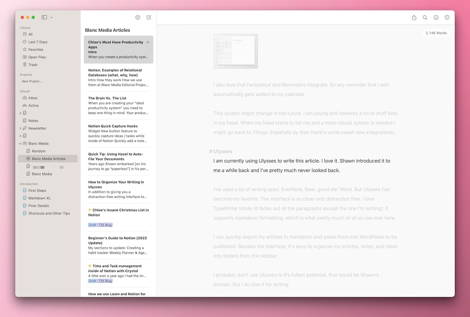Click New Project... link
This screenshot has width=470, height=317.
coord(32,81)
